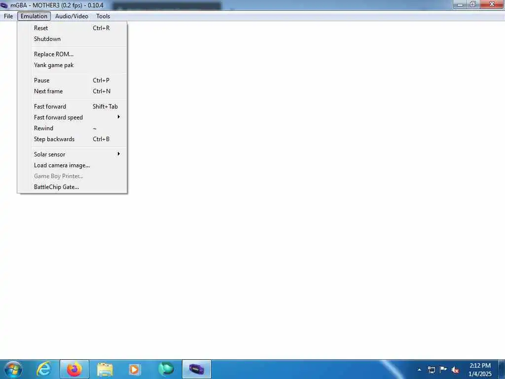
Task: Open Load camera image... dialog
Action: click(x=72, y=165)
